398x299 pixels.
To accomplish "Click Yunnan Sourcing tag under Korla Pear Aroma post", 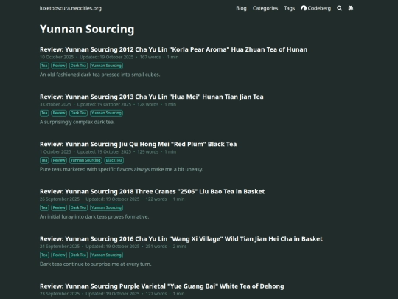I will (x=106, y=66).
